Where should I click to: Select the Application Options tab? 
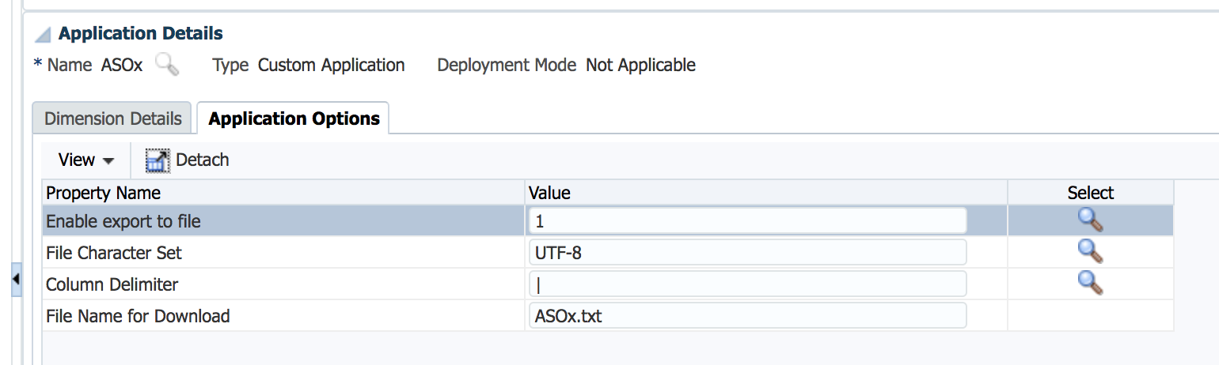point(294,119)
